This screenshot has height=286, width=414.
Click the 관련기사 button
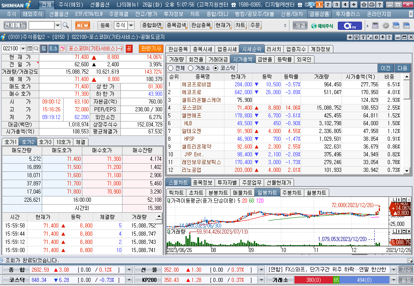click(151, 49)
